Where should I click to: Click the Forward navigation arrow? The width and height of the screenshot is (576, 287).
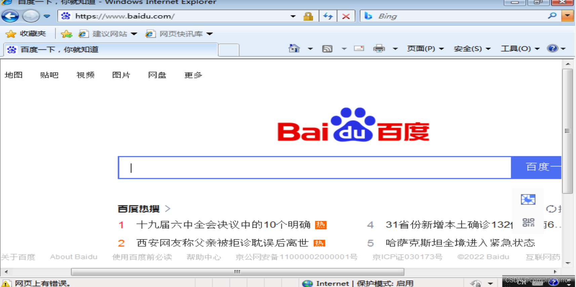pos(31,16)
